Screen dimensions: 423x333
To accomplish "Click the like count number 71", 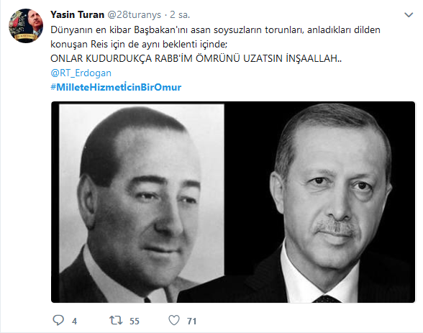I will tap(191, 321).
